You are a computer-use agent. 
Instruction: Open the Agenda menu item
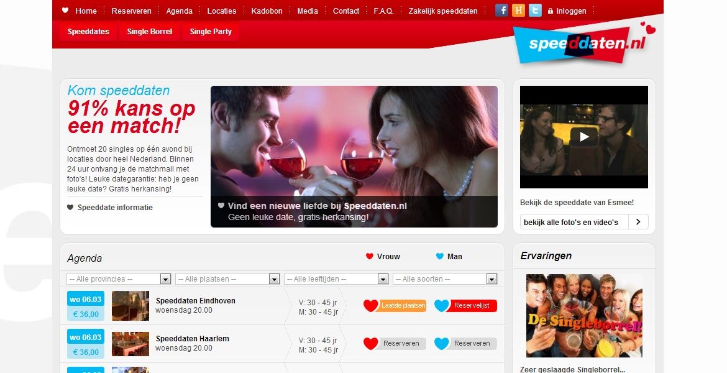[180, 11]
